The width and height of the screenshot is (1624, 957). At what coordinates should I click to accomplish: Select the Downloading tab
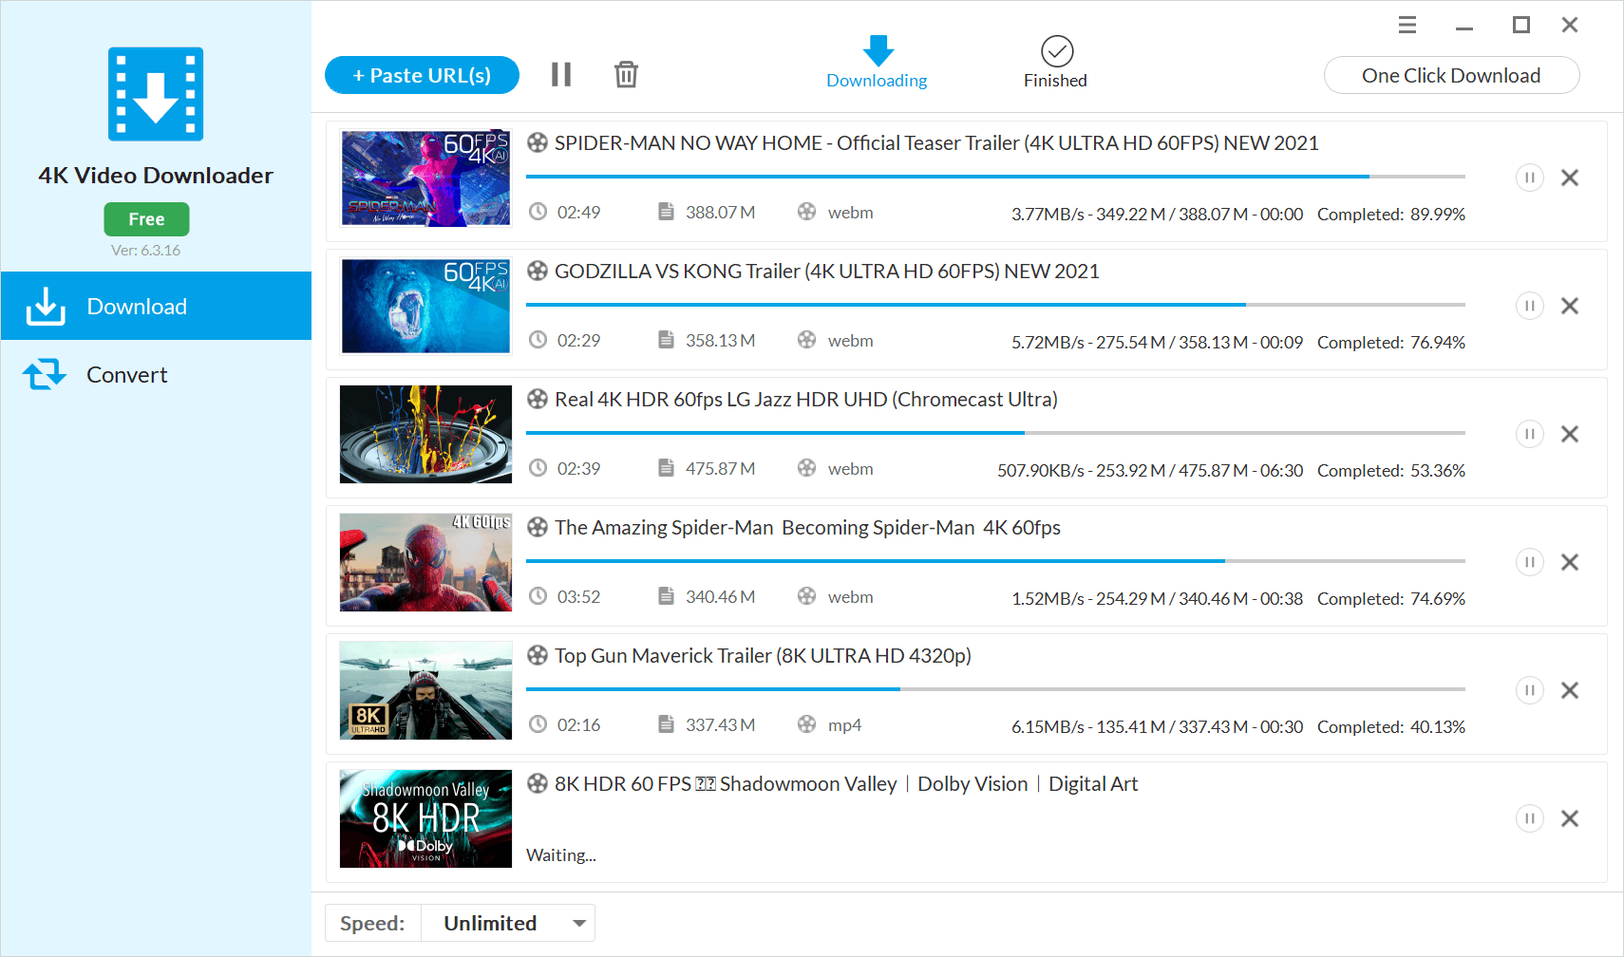click(x=877, y=63)
